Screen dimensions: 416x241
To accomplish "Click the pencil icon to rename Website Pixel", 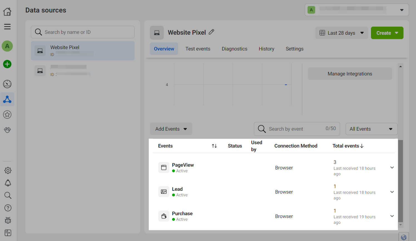I will (211, 32).
